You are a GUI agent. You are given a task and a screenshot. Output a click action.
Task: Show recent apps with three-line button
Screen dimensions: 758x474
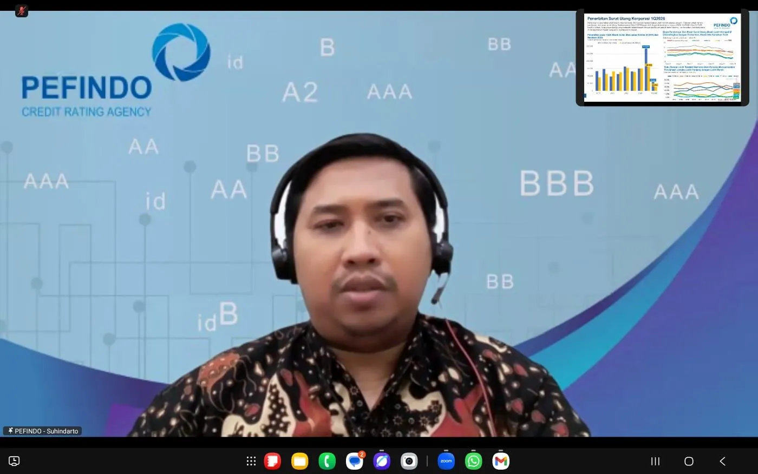coord(655,461)
